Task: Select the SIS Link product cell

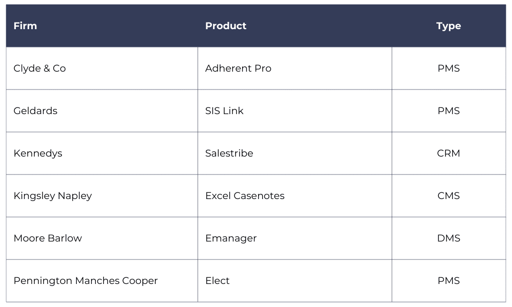Action: point(294,111)
